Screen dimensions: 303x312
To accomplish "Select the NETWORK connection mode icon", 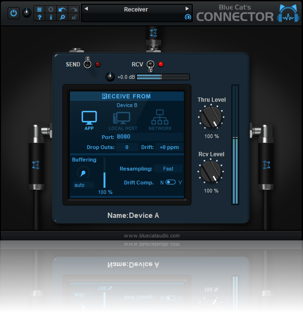I will click(x=160, y=120).
